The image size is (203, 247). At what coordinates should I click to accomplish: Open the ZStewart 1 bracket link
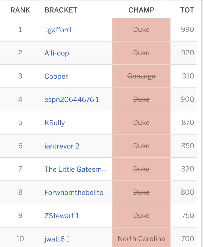pos(62,216)
